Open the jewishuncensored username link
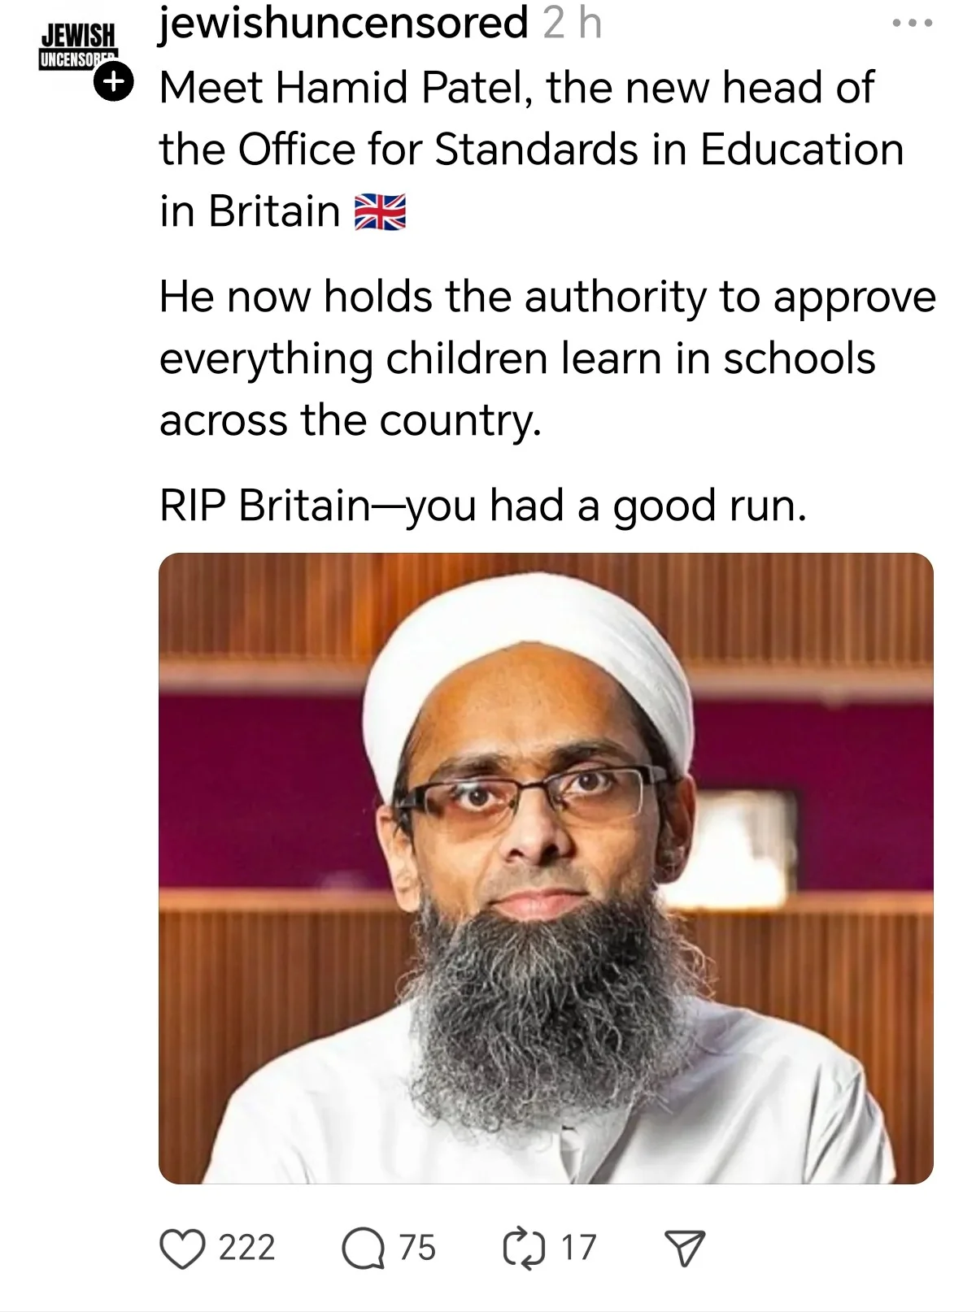Image resolution: width=976 pixels, height=1312 pixels. [x=343, y=23]
